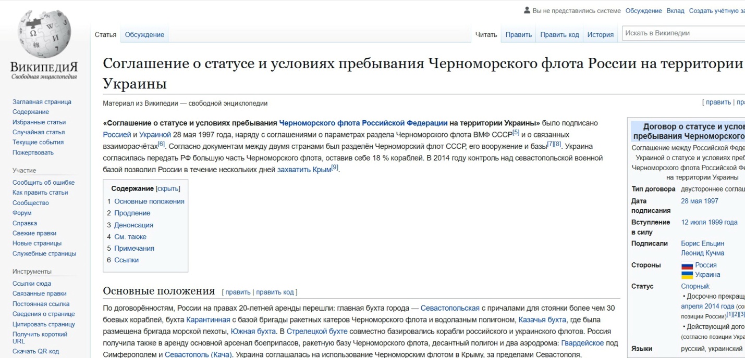Open Содержание in sidebar
Screen dimensions: 745x358
[31, 112]
